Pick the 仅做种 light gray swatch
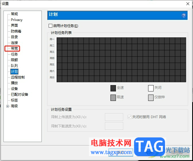Image resolution: width=193 pixels, height=161 pixels. click(151, 98)
